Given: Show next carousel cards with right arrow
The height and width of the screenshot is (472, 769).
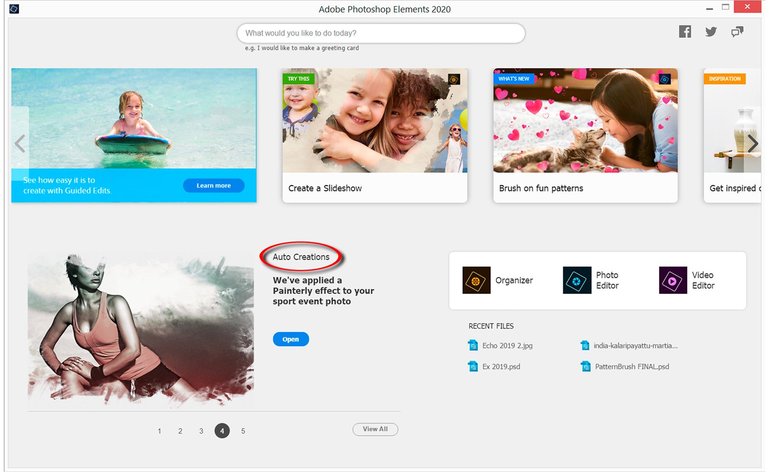Looking at the screenshot, I should (x=753, y=144).
